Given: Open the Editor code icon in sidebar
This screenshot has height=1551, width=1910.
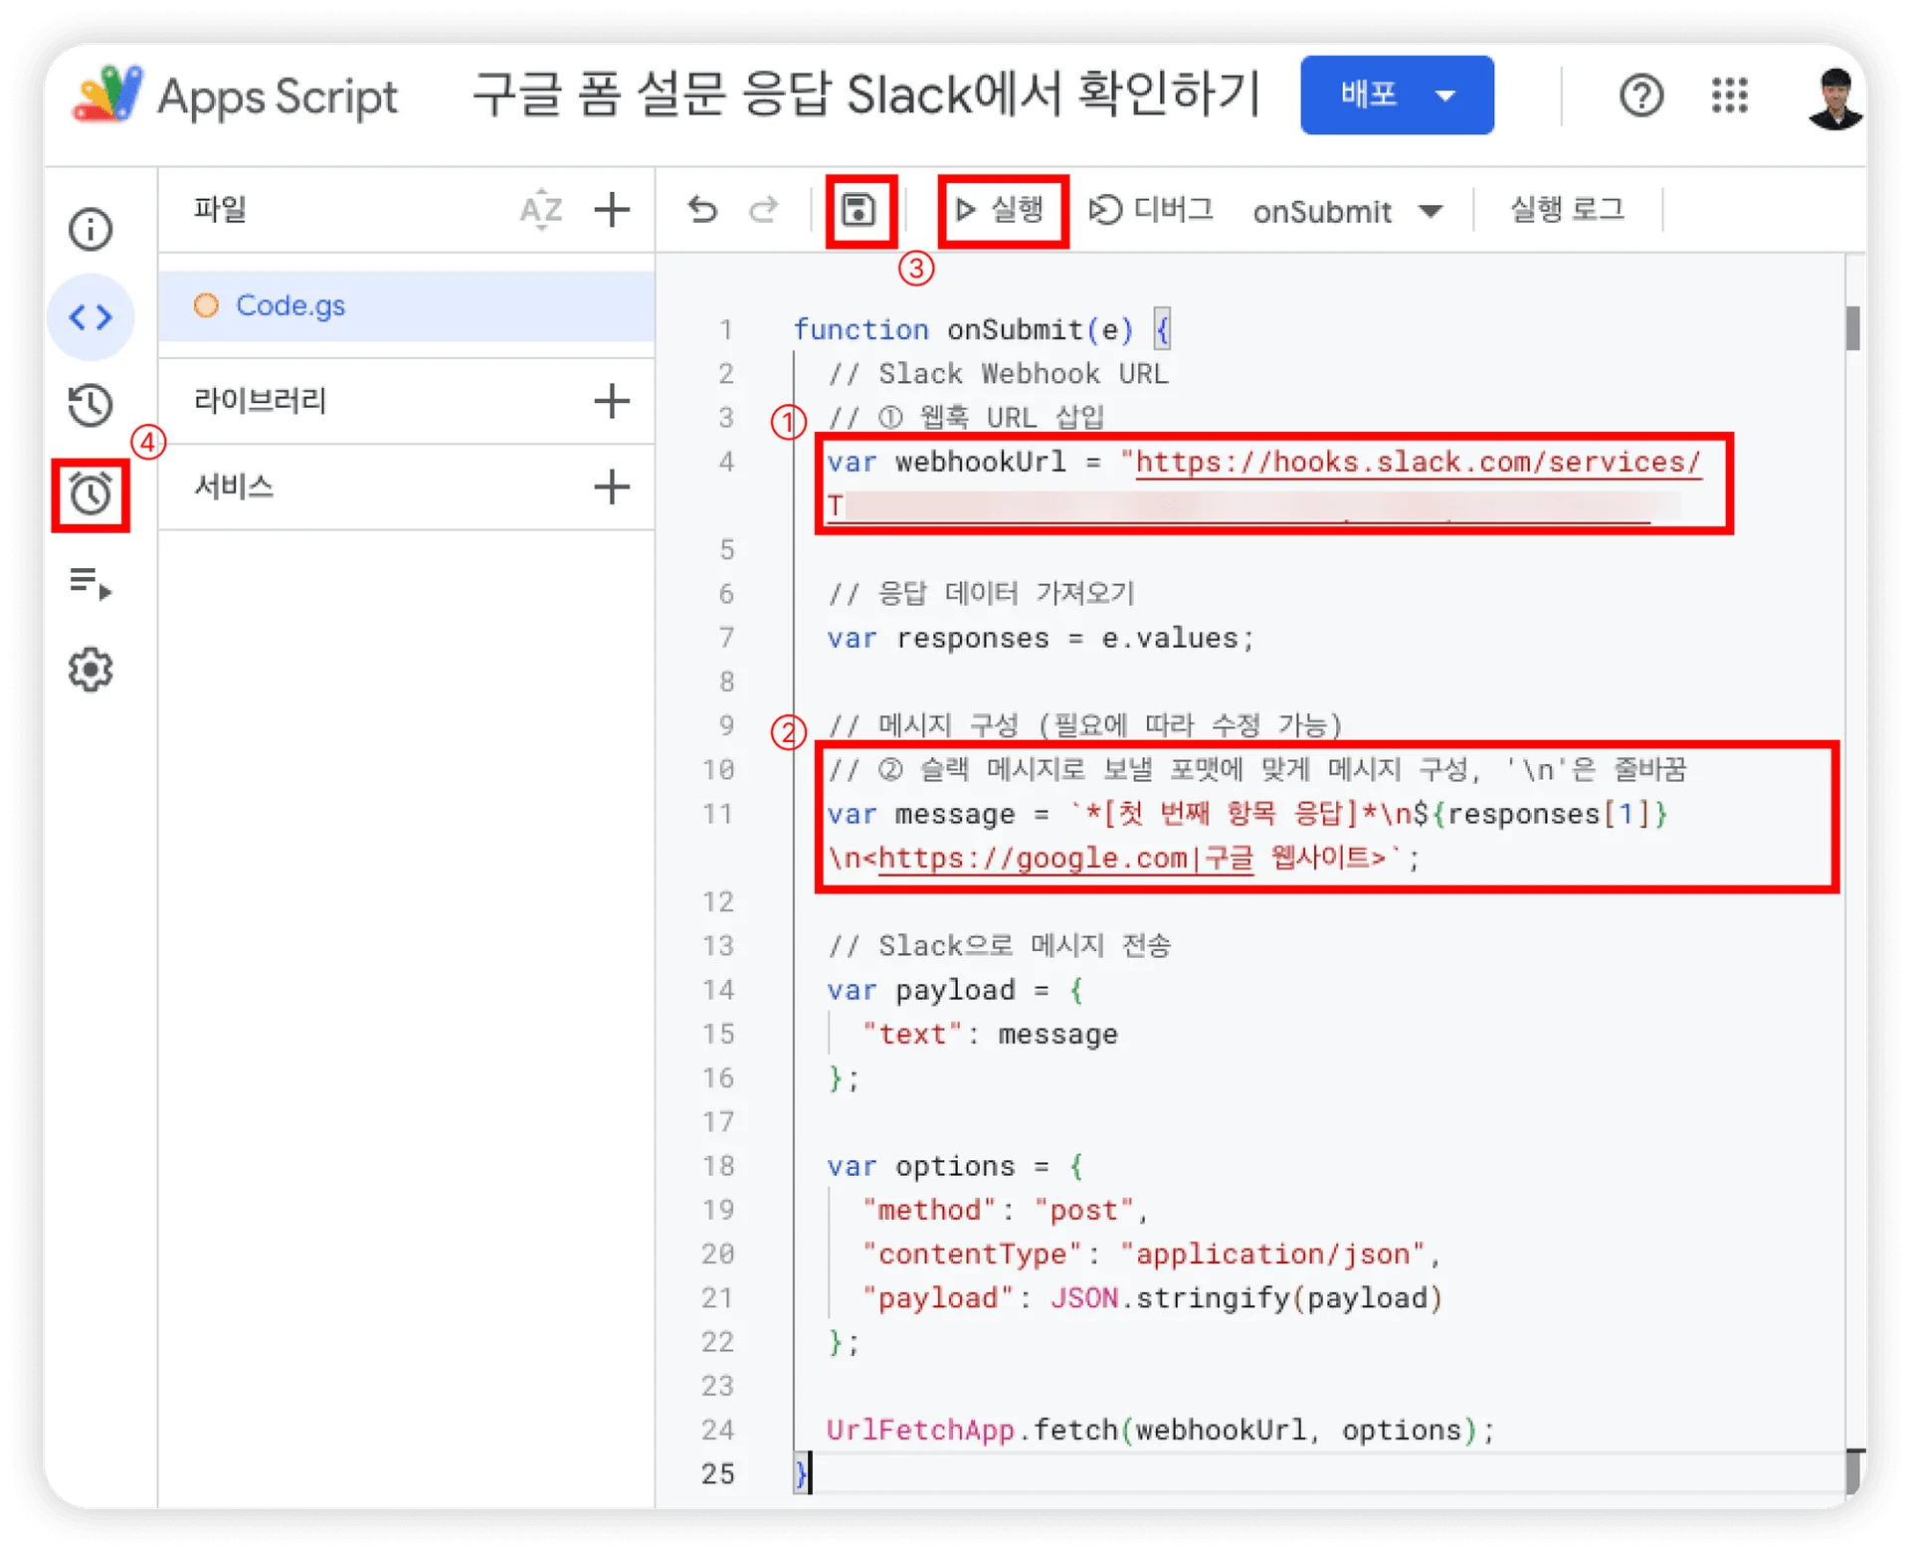Looking at the screenshot, I should click(91, 317).
